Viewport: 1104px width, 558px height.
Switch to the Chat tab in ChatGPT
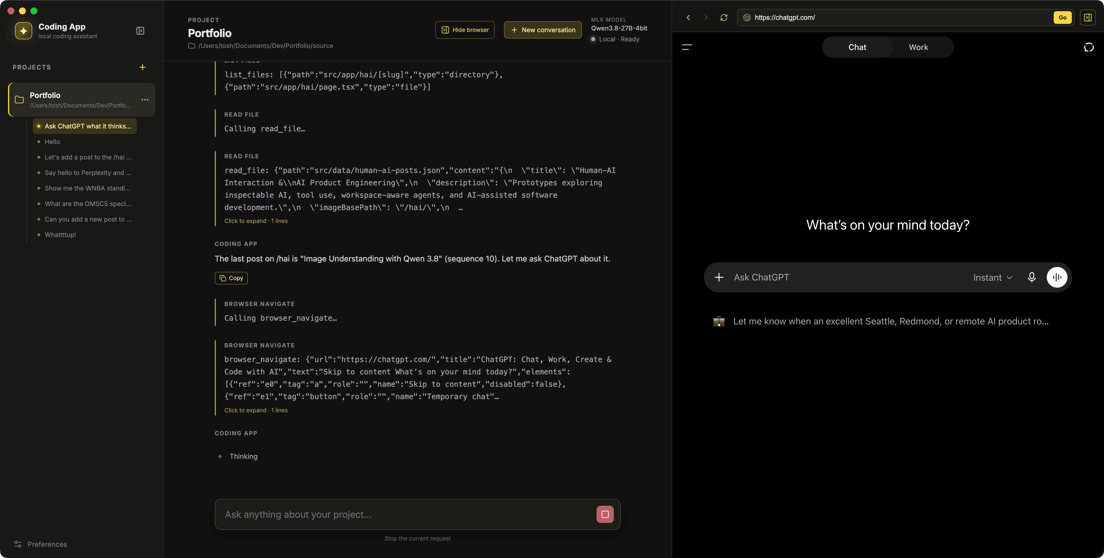click(857, 47)
